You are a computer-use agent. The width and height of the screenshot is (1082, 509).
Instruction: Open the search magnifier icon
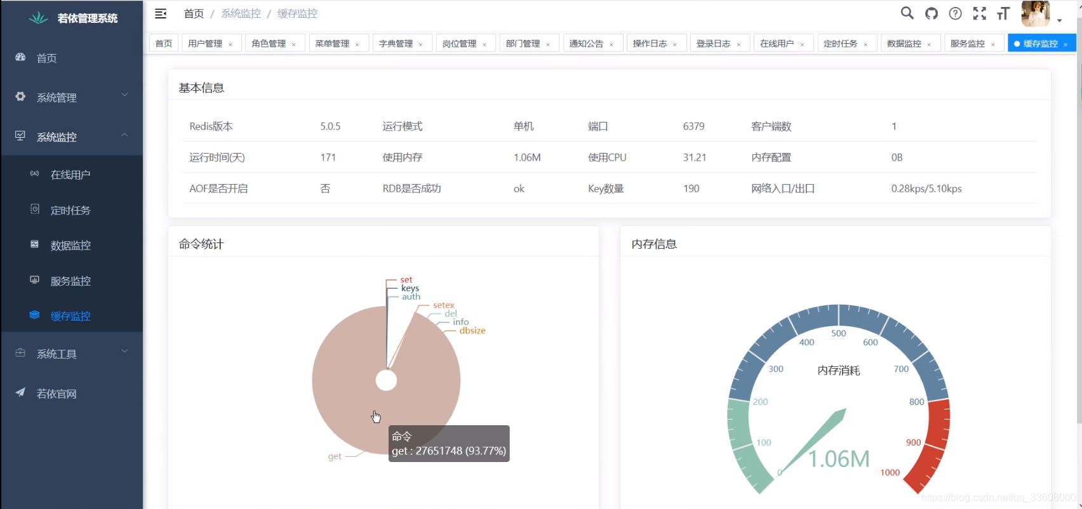[907, 13]
